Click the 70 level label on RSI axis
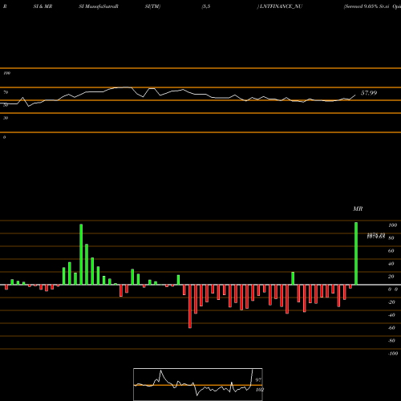The width and height of the screenshot is (401, 401). tap(6, 92)
